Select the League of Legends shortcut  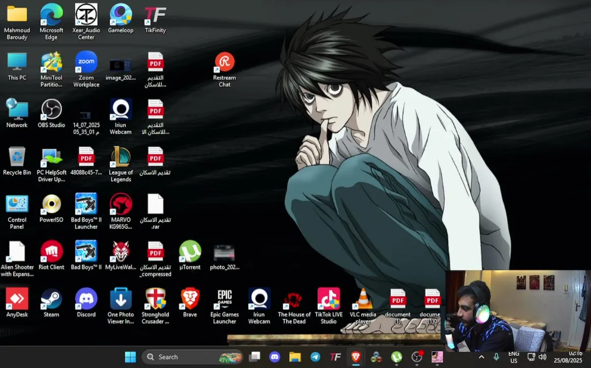point(121,165)
